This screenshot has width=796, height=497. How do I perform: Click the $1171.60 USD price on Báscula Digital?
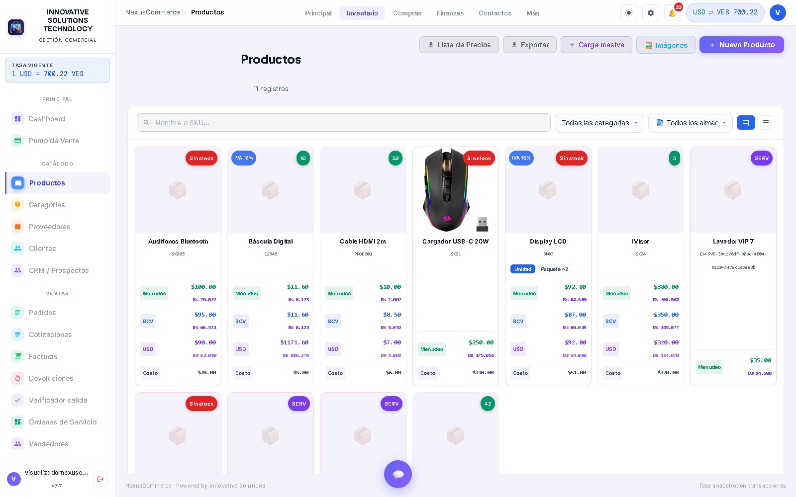pos(295,342)
